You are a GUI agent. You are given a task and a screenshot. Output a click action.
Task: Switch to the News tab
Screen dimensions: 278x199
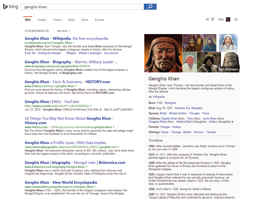pyautogui.click(x=85, y=20)
